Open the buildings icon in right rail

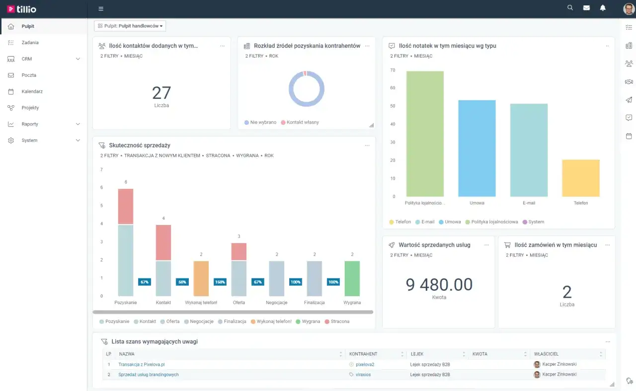[629, 46]
